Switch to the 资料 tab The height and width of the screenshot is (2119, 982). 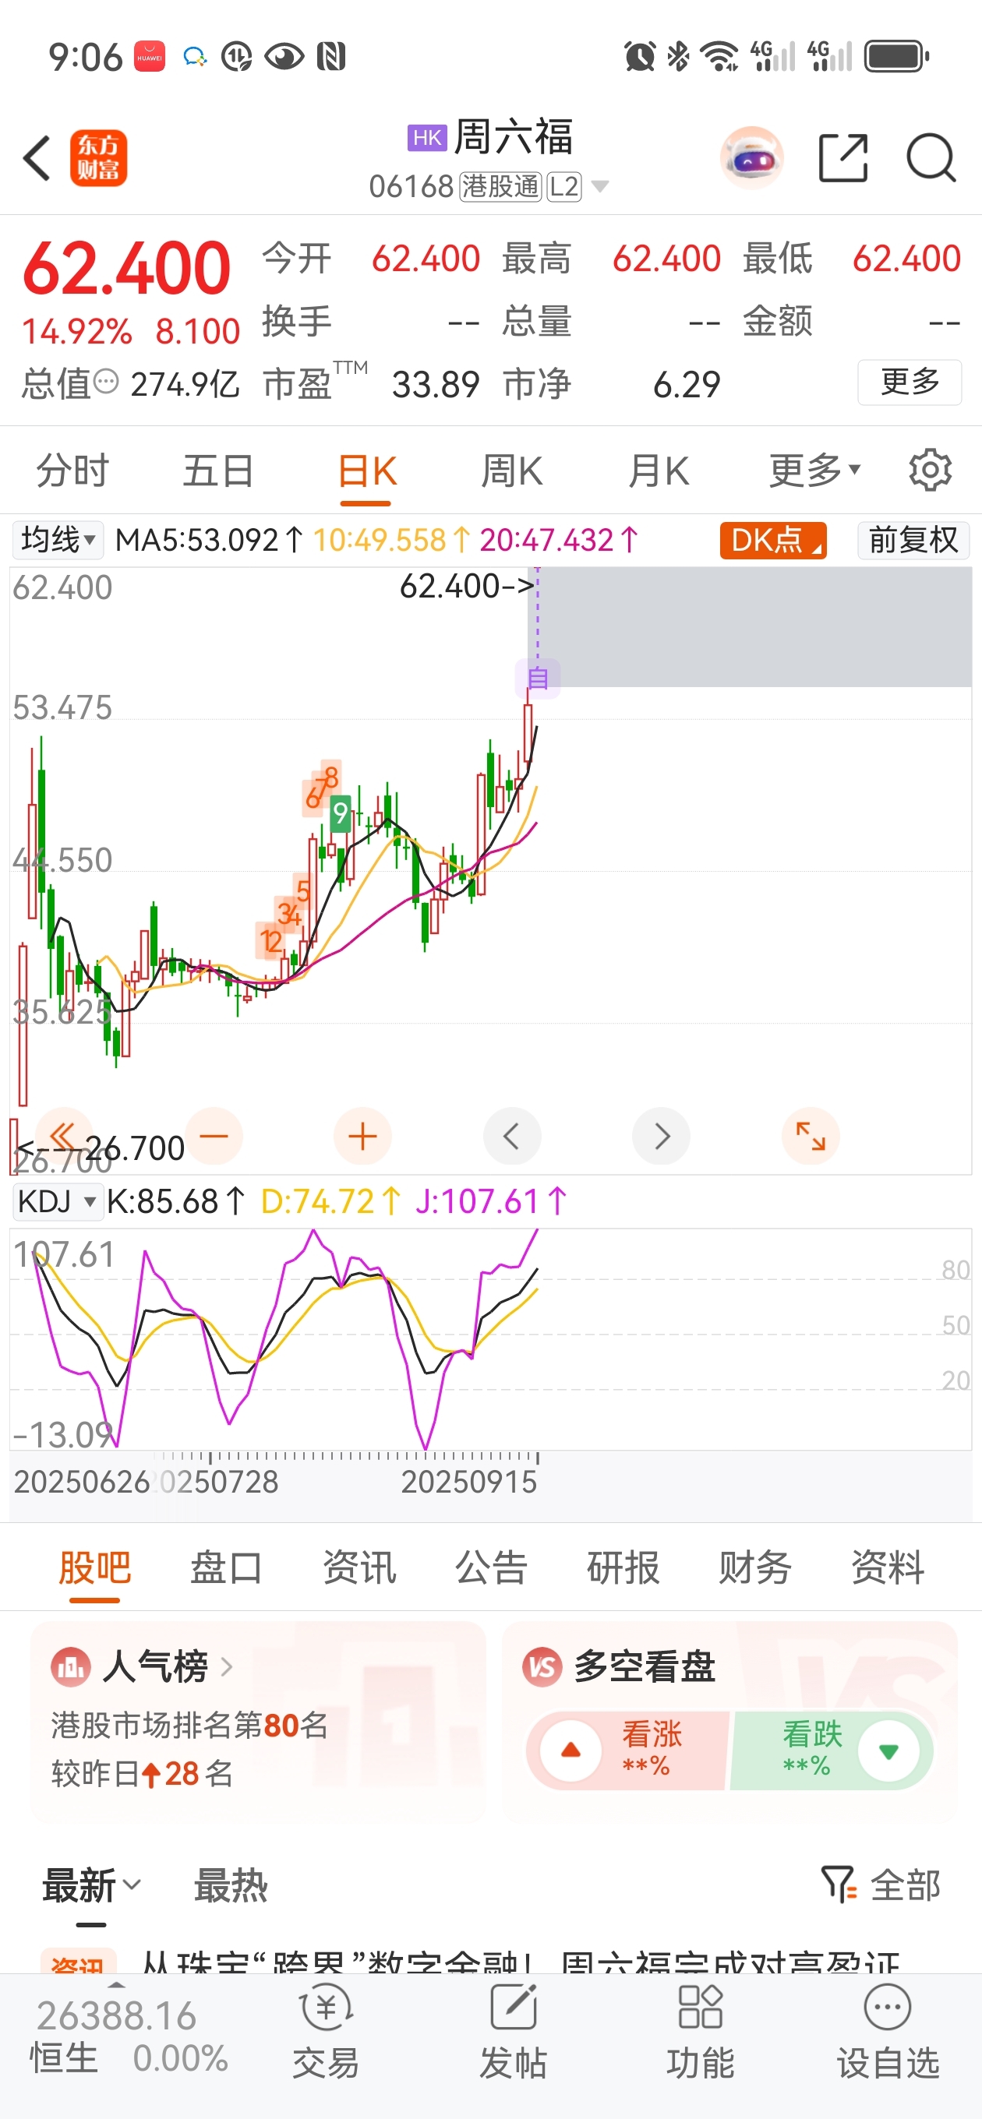click(888, 1568)
